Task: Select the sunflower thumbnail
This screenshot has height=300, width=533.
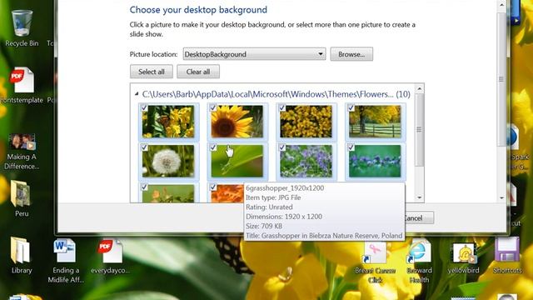Action: [x=237, y=122]
